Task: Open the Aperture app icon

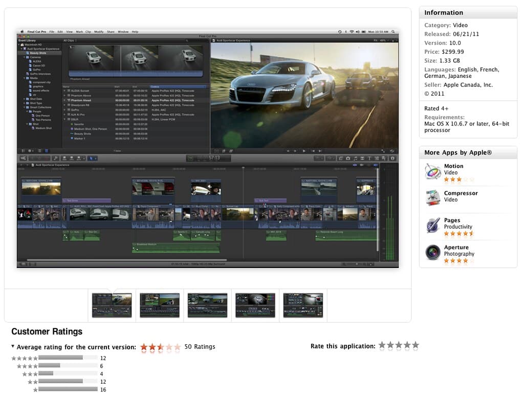Action: [433, 252]
